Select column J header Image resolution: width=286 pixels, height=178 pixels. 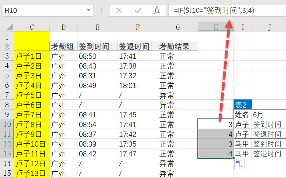point(269,27)
